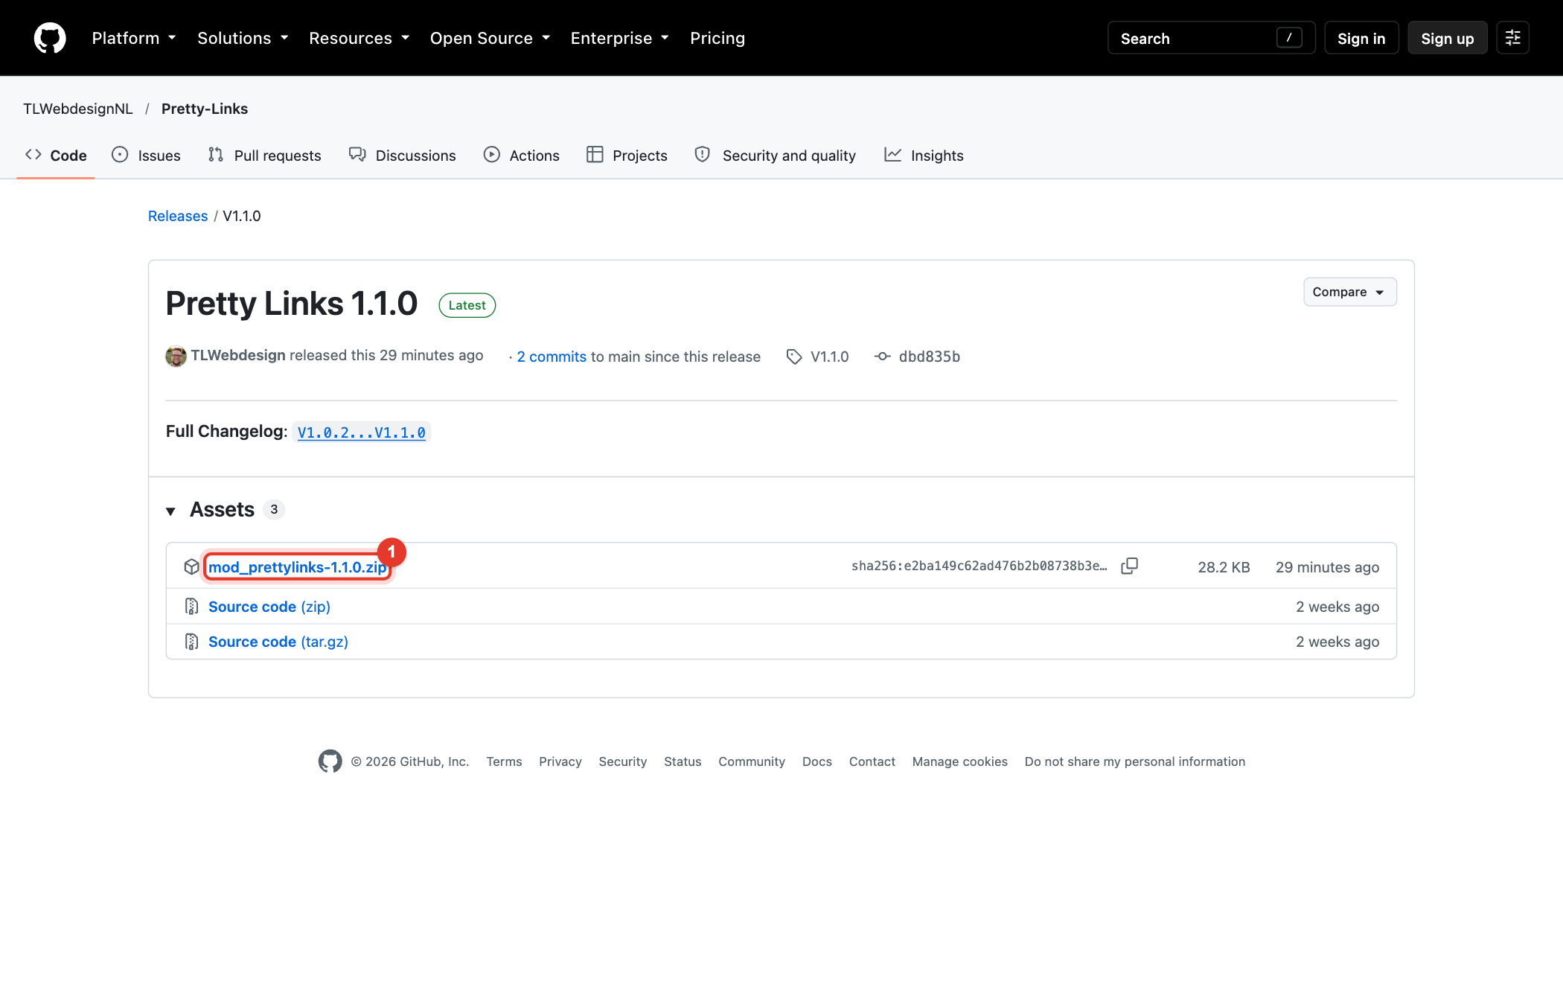
Task: Click the TLWebdesign avatar image
Action: coord(176,357)
